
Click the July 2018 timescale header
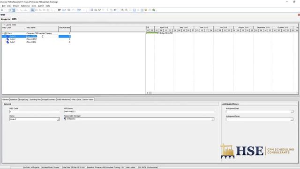pyautogui.click(x=223, y=28)
